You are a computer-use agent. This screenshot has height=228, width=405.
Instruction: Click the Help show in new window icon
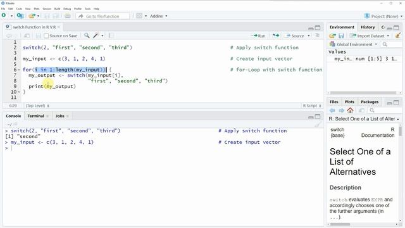(361, 110)
